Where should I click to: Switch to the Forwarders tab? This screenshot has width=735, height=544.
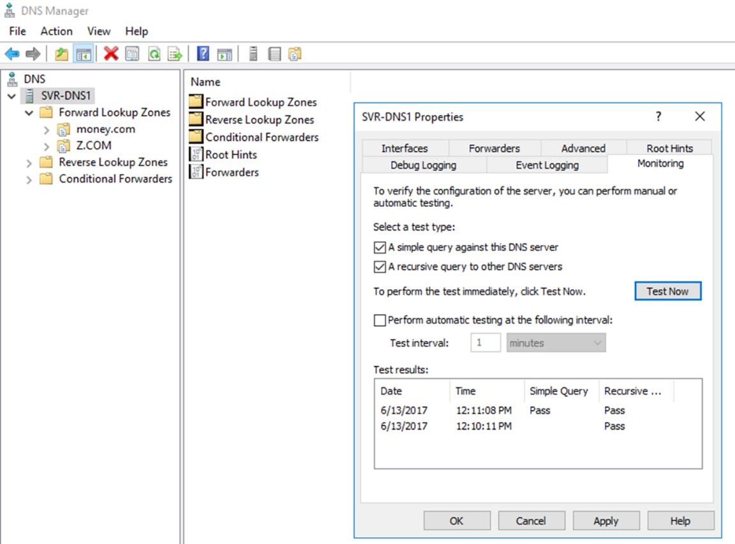494,148
